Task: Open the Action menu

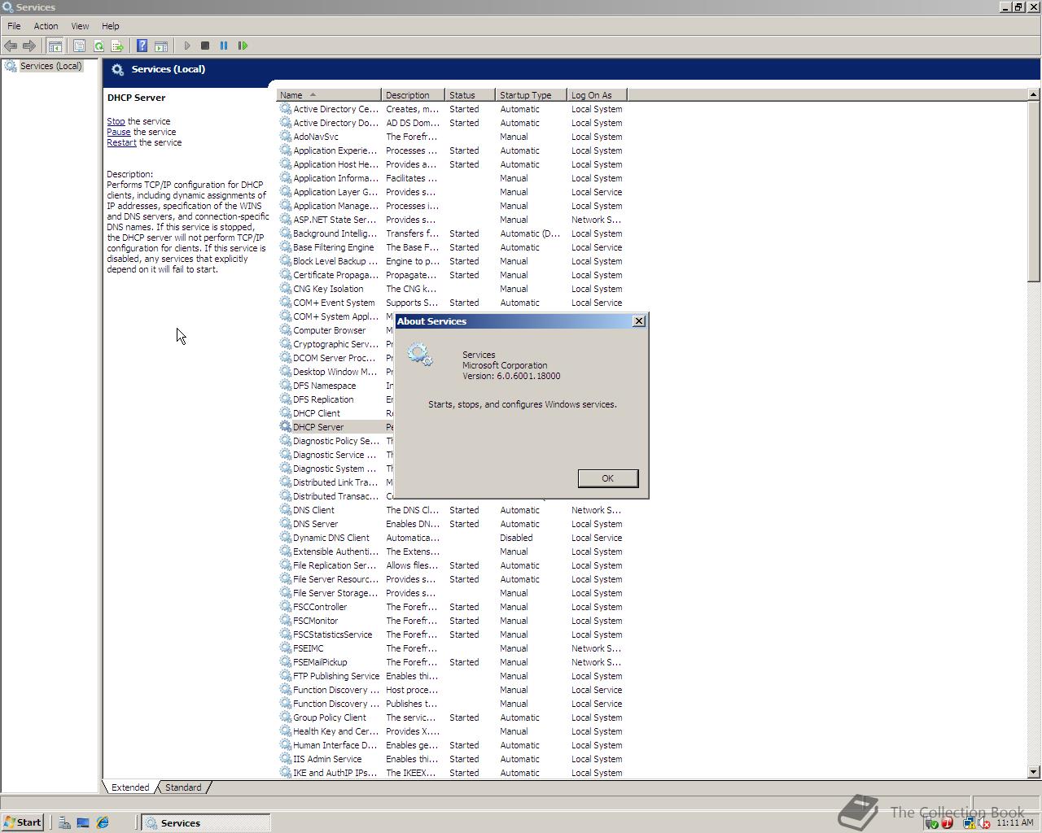Action: click(46, 26)
